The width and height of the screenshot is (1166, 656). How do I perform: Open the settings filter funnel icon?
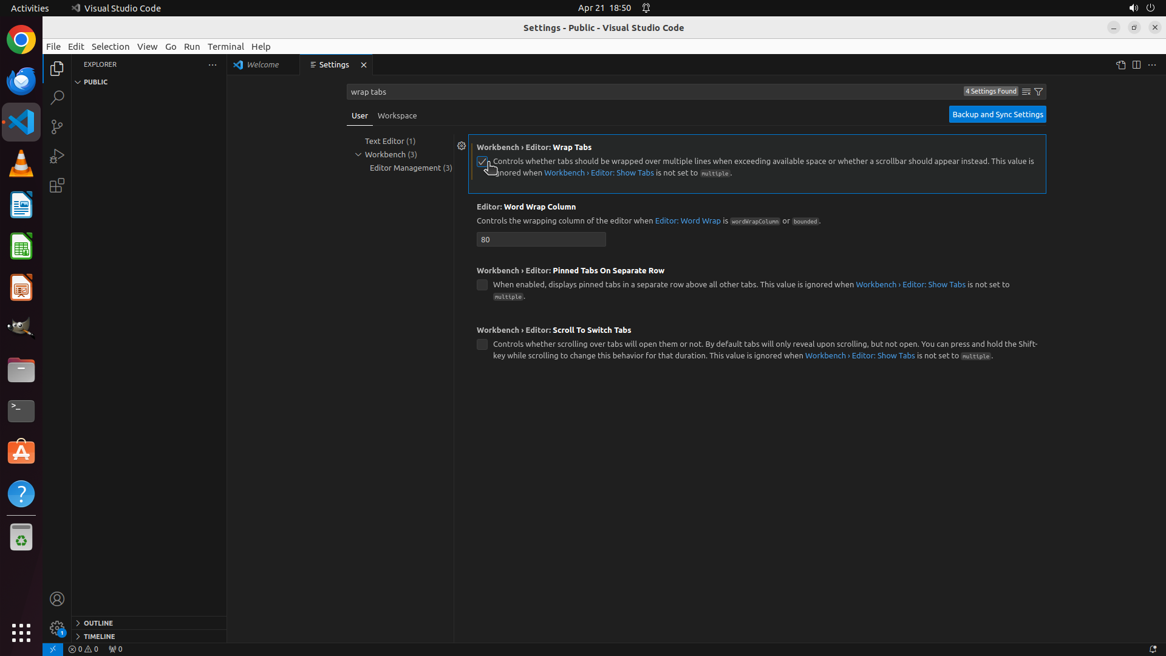coord(1038,92)
